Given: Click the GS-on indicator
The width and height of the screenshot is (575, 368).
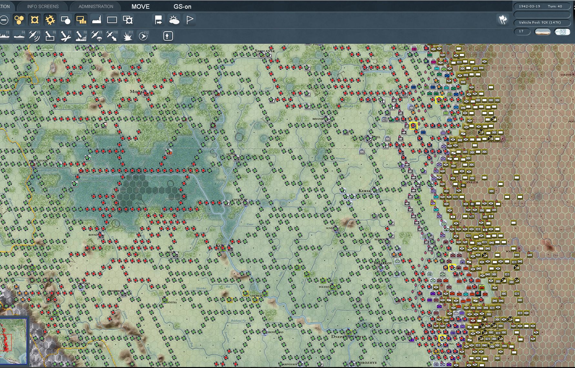Looking at the screenshot, I should click(x=182, y=6).
